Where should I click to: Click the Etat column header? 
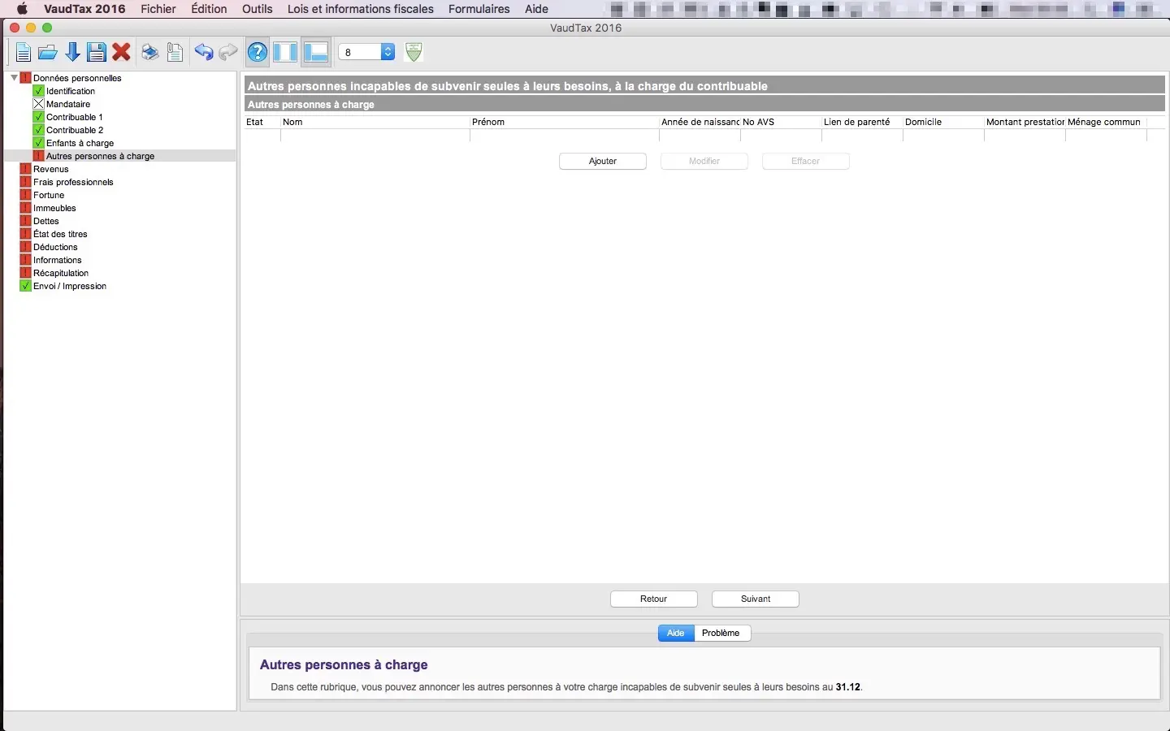pyautogui.click(x=262, y=122)
